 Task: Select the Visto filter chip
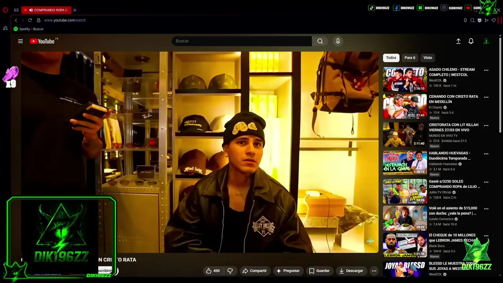click(428, 58)
